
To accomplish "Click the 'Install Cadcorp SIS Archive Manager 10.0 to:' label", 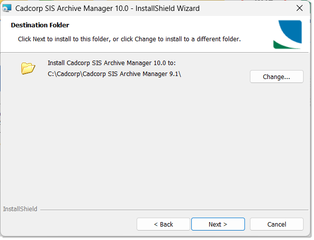I will pyautogui.click(x=112, y=63).
